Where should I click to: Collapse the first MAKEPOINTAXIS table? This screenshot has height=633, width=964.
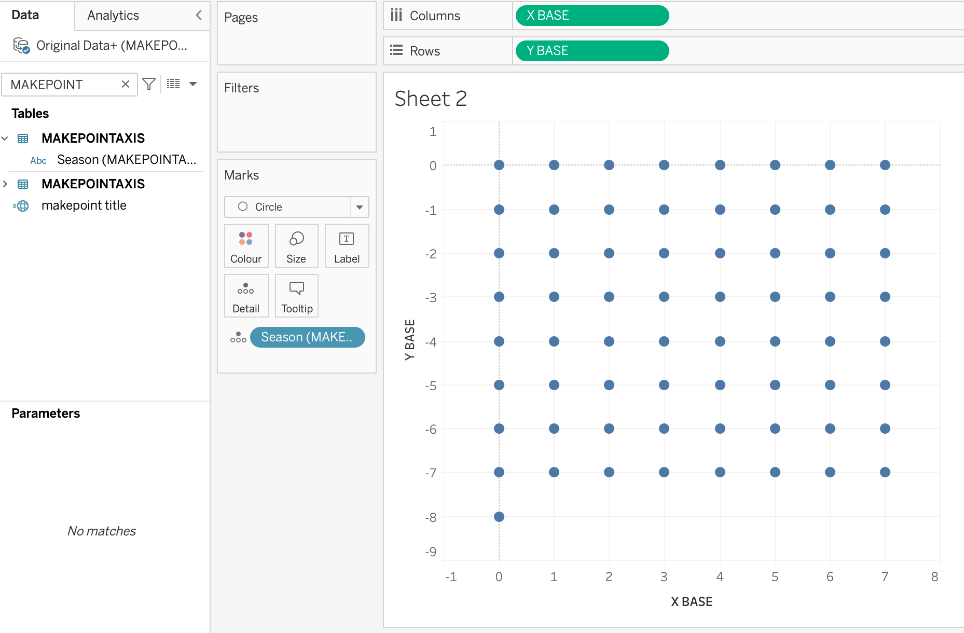point(5,139)
